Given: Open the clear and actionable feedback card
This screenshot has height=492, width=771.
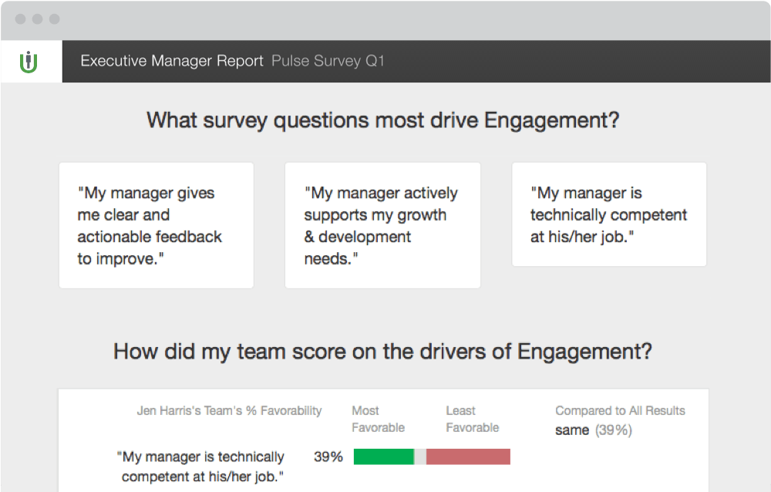Looking at the screenshot, I should tap(157, 225).
